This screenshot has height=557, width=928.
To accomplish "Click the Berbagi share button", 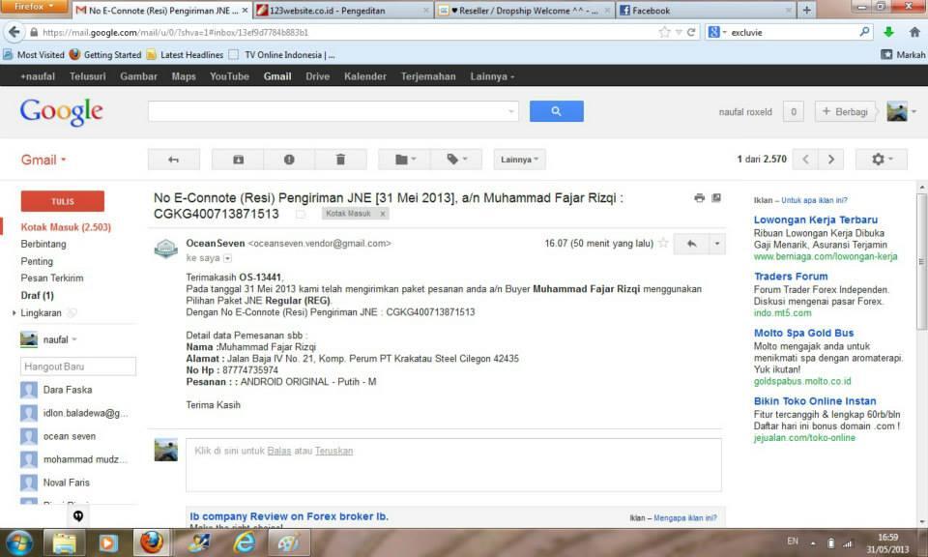I will point(845,112).
